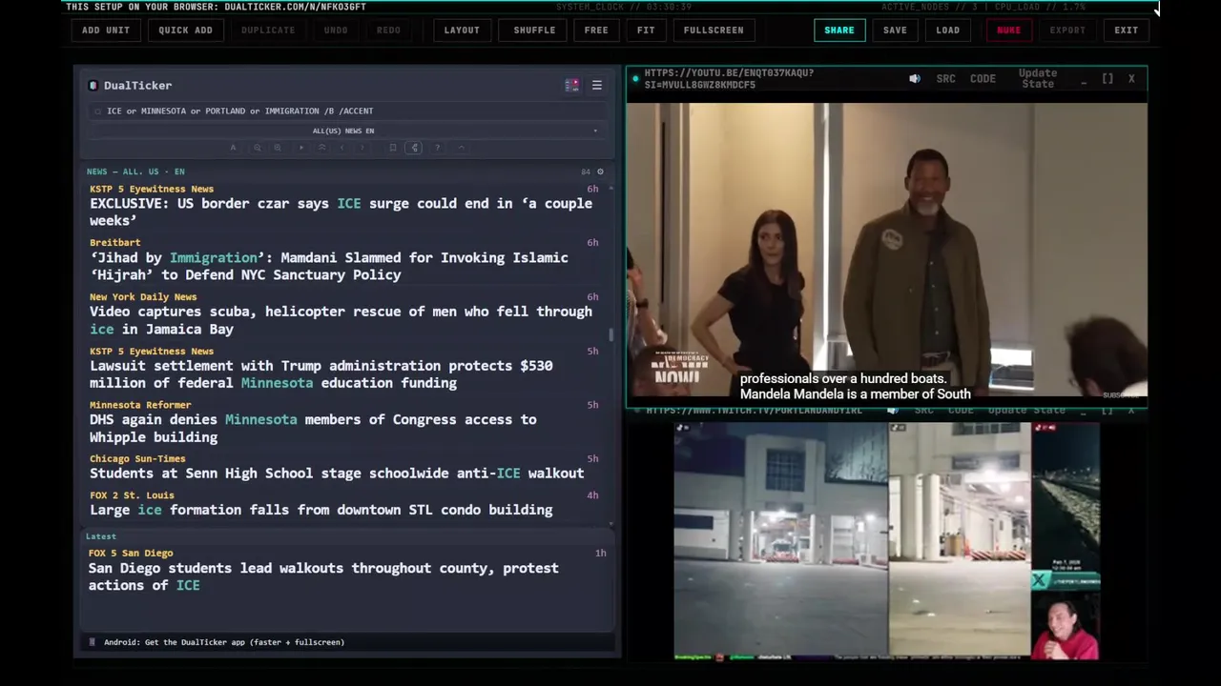Open the Whipple building DHS headline
The image size is (1221, 686).
313,428
